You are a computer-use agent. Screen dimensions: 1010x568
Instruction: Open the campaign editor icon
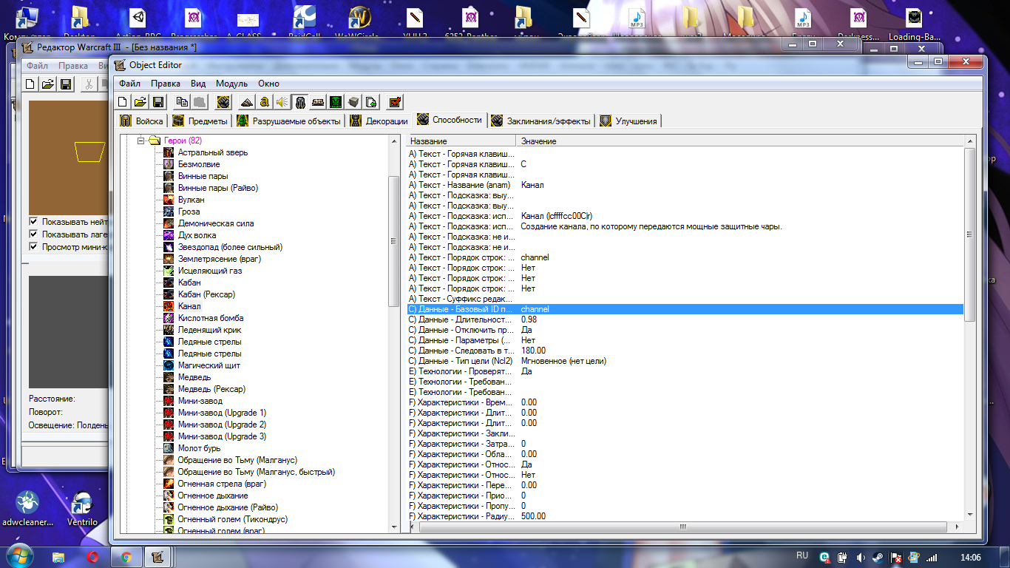click(x=318, y=102)
